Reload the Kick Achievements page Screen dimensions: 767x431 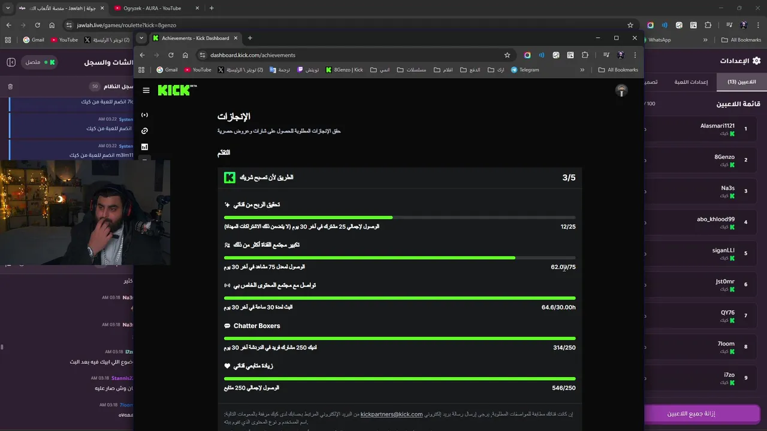(171, 55)
